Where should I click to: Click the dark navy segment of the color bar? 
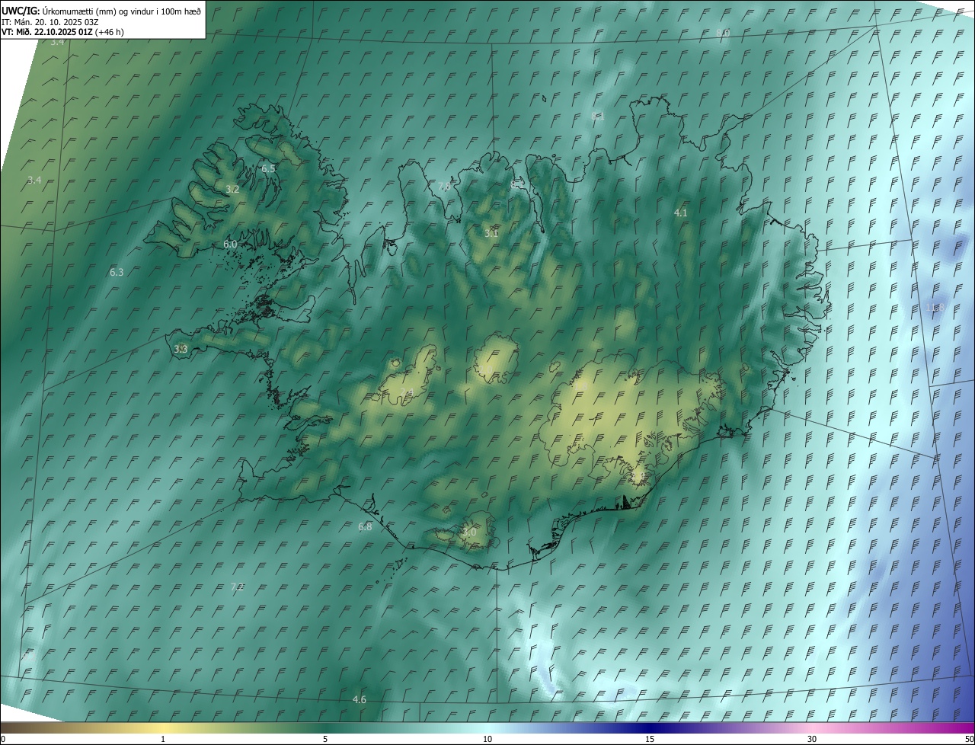(x=650, y=727)
